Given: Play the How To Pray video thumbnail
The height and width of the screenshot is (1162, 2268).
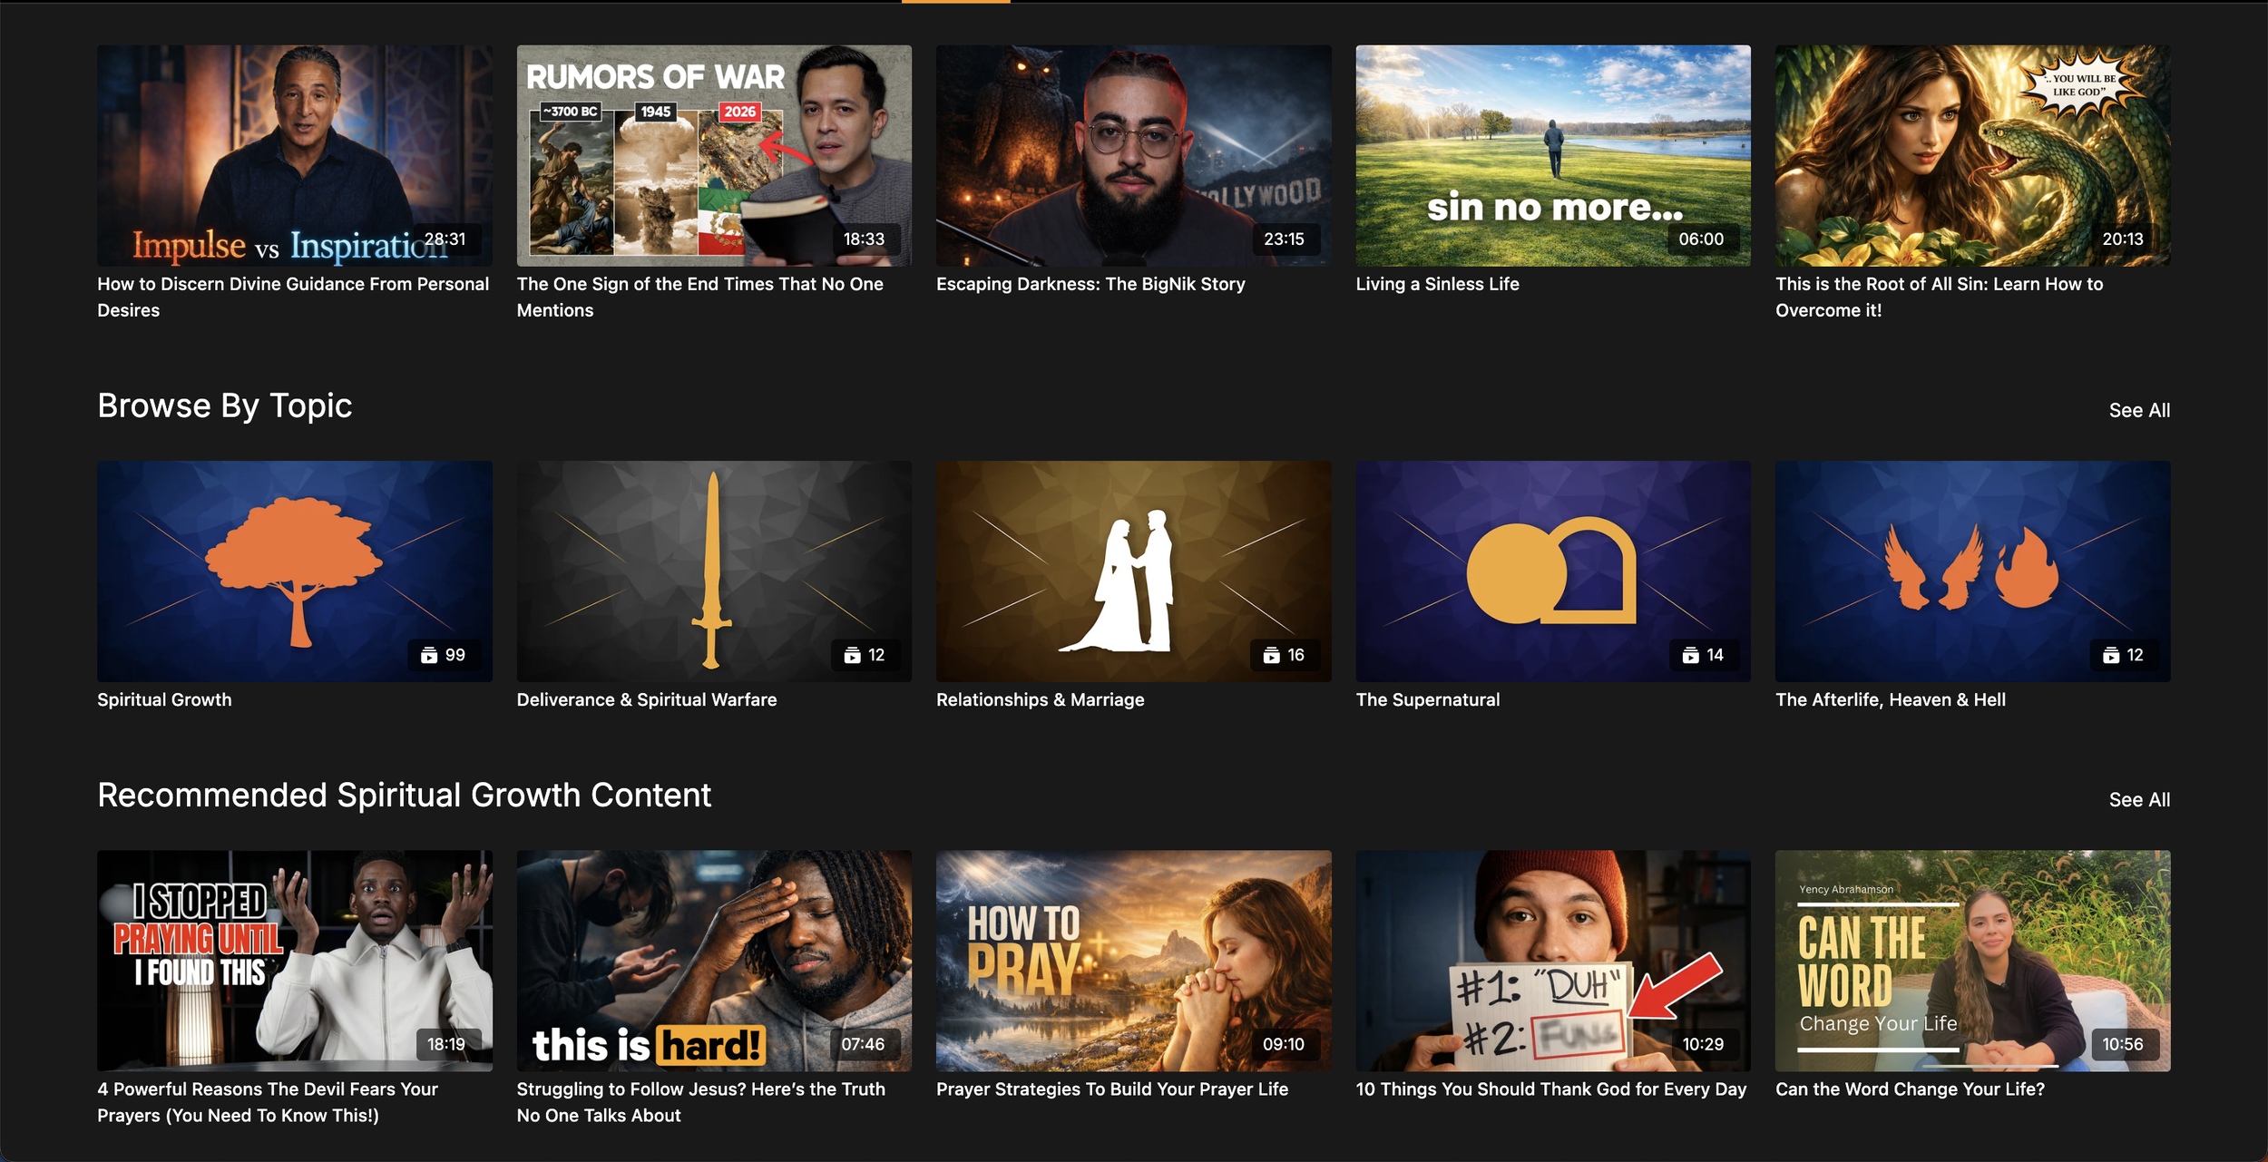Looking at the screenshot, I should point(1133,960).
